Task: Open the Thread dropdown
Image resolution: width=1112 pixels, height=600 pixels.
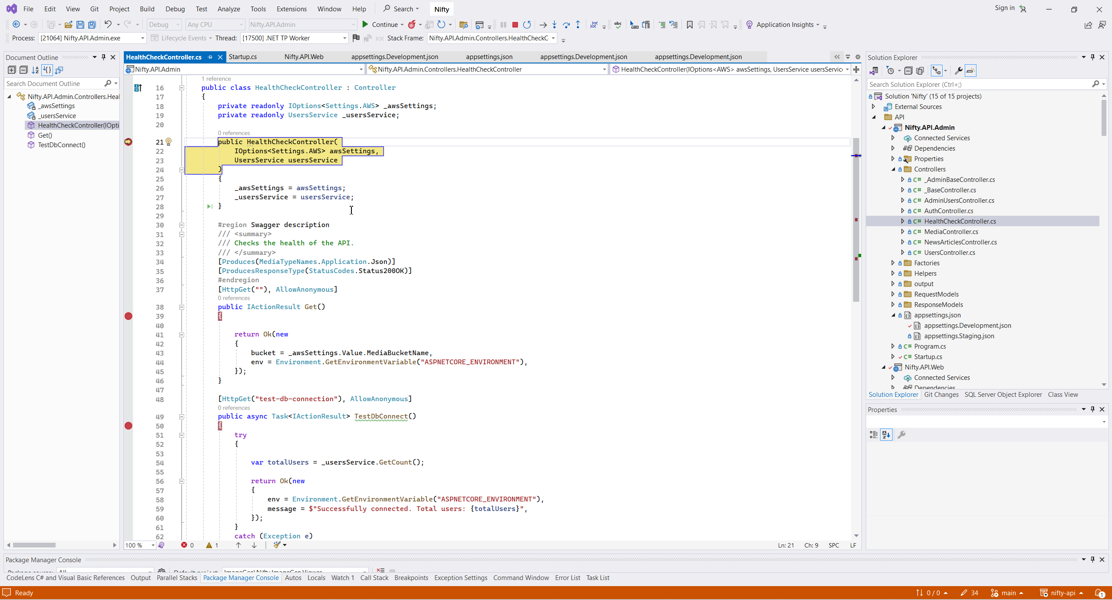Action: click(x=344, y=38)
